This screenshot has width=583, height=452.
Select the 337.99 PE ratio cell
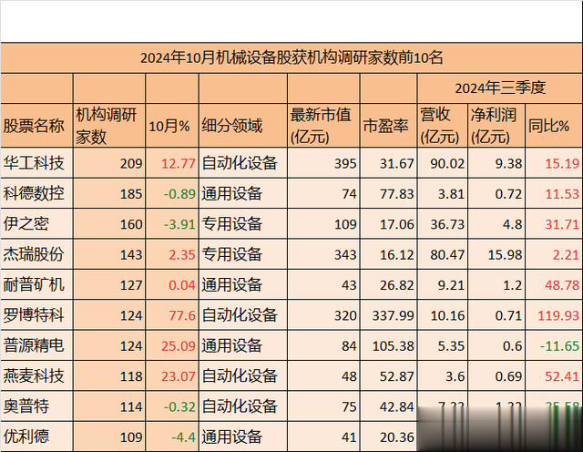click(389, 315)
